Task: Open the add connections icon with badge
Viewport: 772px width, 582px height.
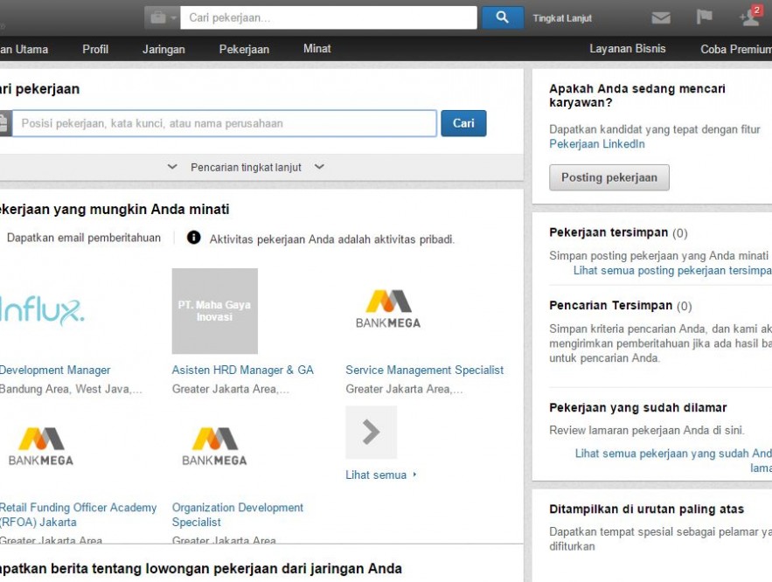Action: [x=750, y=17]
